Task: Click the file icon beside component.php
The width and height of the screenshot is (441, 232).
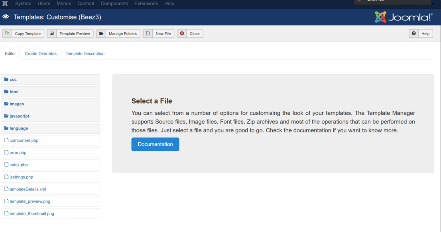Action: (6, 140)
